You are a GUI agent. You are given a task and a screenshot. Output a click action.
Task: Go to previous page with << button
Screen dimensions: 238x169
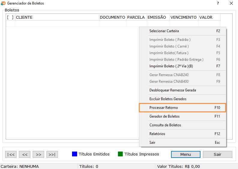25,154
